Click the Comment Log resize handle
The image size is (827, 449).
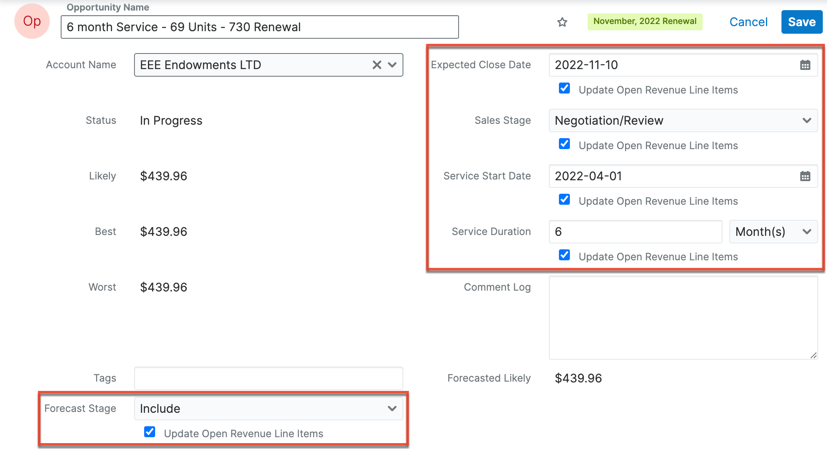(813, 355)
